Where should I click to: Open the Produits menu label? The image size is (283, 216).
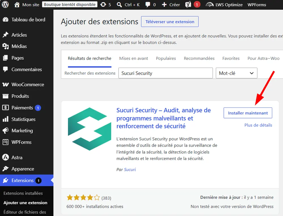tap(20, 96)
